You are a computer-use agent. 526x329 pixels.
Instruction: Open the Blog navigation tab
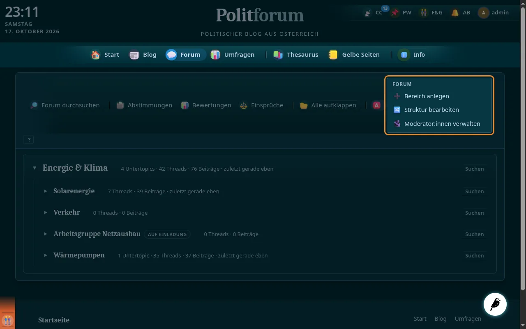[143, 55]
